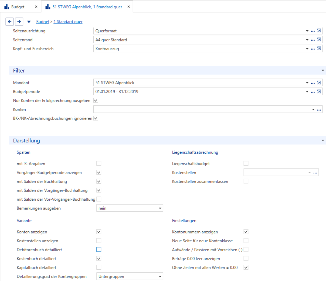
Task: Check the Debitorenbuch detailliert checkbox
Action: coord(99,250)
